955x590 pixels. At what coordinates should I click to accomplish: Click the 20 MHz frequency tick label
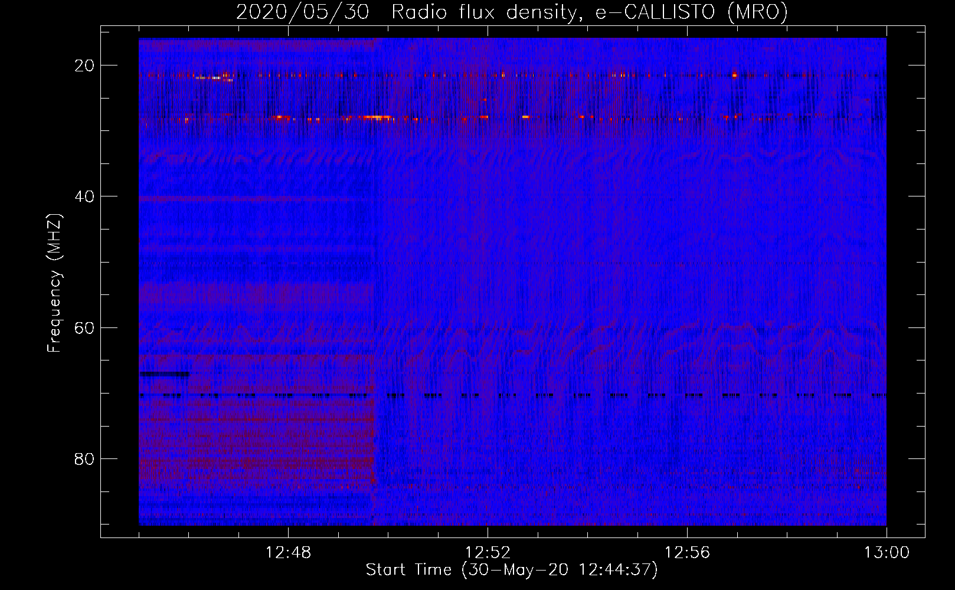[84, 65]
